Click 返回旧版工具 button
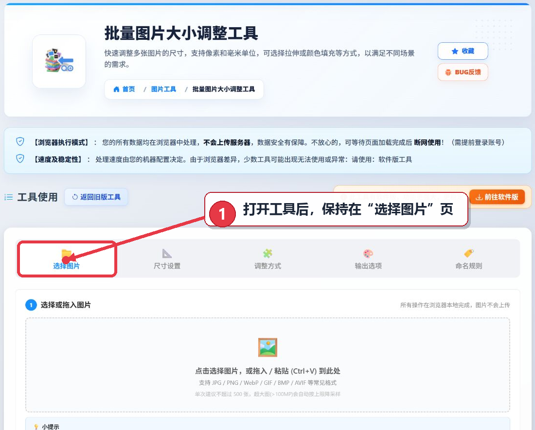Image resolution: width=535 pixels, height=430 pixels. (96, 197)
